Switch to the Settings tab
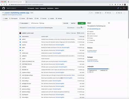Image resolution: width=129 pixels, height=99 pixels. [59, 18]
